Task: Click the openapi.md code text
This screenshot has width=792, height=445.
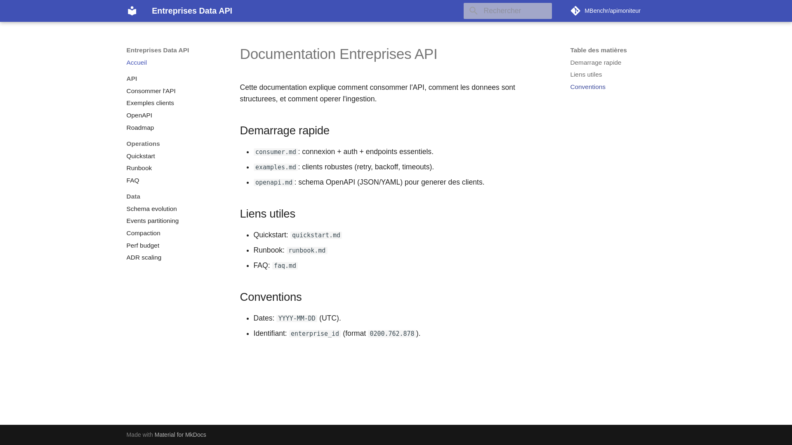Action: click(274, 183)
